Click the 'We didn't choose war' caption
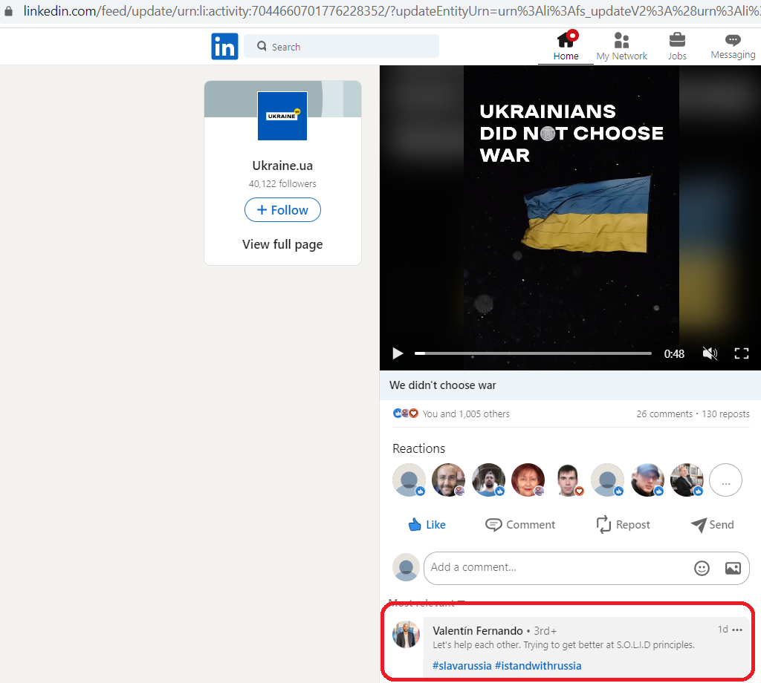The image size is (761, 683). (443, 385)
